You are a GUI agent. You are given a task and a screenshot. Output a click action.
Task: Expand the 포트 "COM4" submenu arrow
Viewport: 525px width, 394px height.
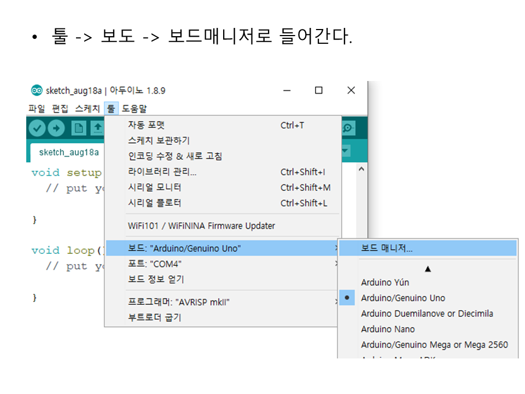coord(336,264)
